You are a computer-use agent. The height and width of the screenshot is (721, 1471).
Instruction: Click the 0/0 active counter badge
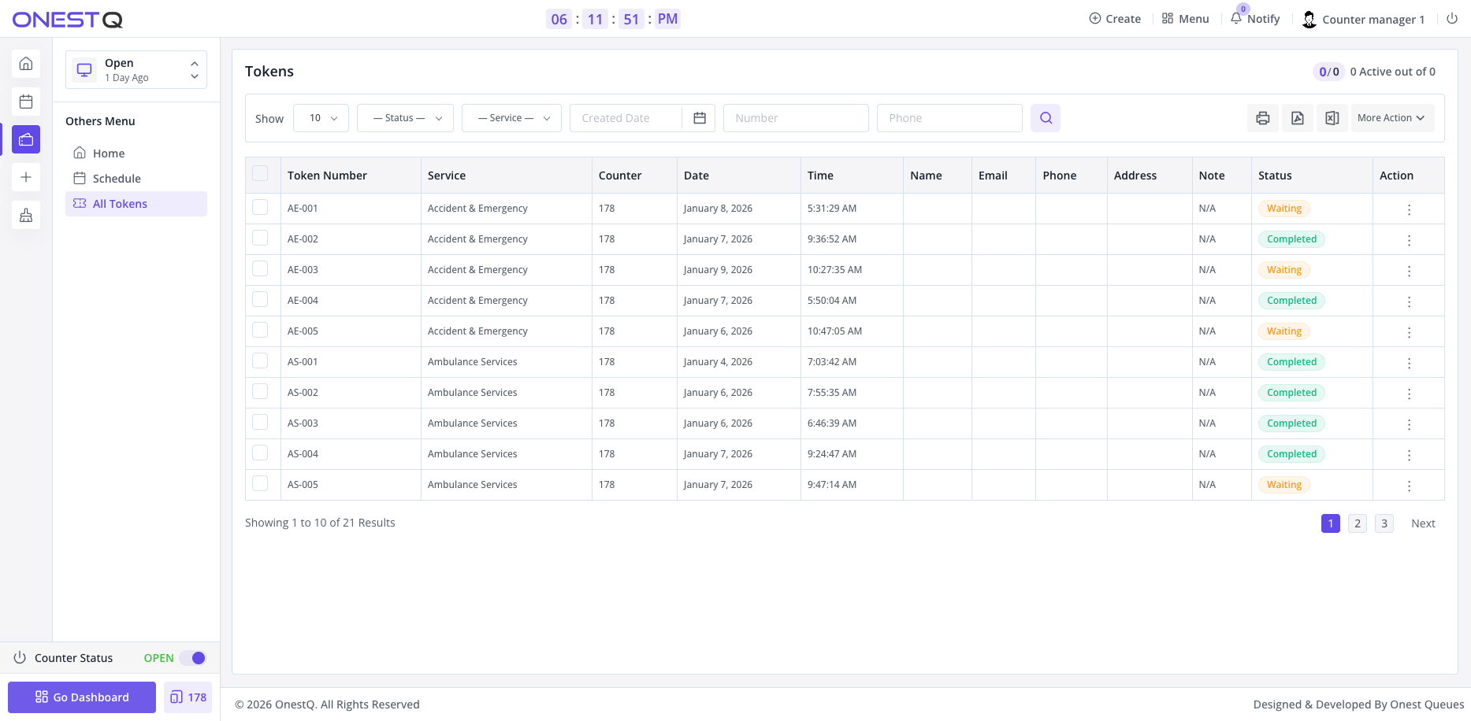click(x=1328, y=72)
